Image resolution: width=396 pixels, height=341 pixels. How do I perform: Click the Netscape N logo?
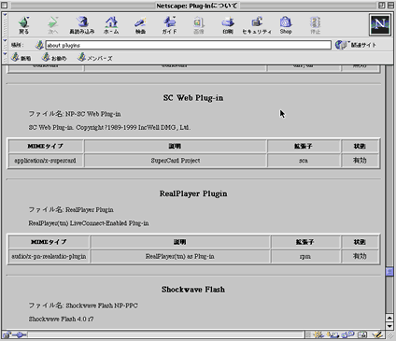[380, 24]
